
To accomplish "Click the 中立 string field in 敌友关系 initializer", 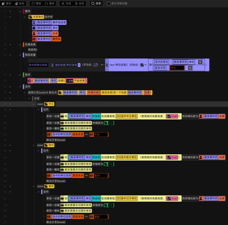I will 177,68.
